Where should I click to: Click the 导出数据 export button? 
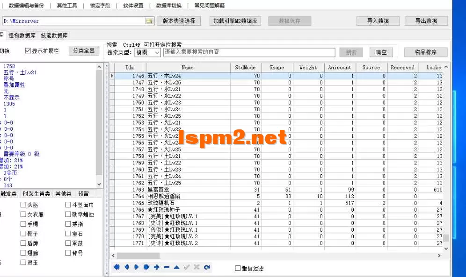click(426, 21)
